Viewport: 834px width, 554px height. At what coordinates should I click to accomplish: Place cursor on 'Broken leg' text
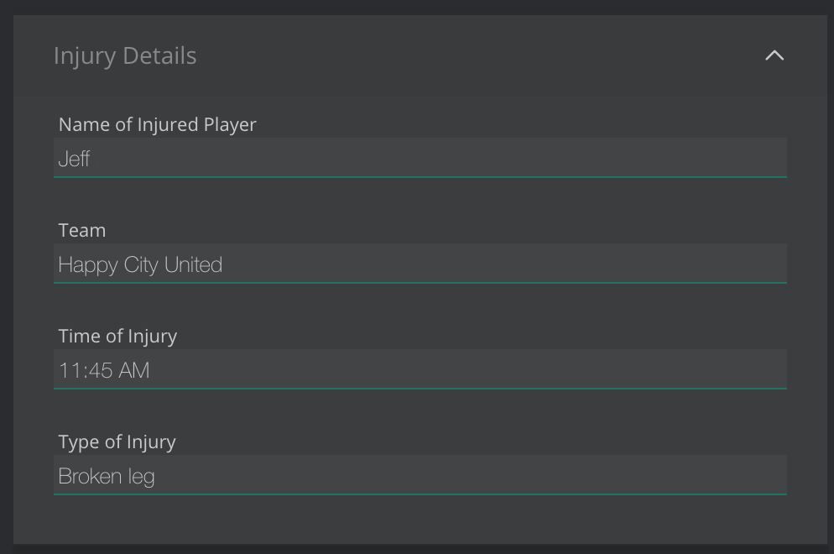(107, 477)
